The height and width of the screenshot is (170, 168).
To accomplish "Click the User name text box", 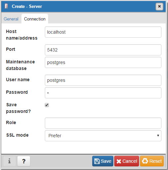I will click(x=103, y=80).
